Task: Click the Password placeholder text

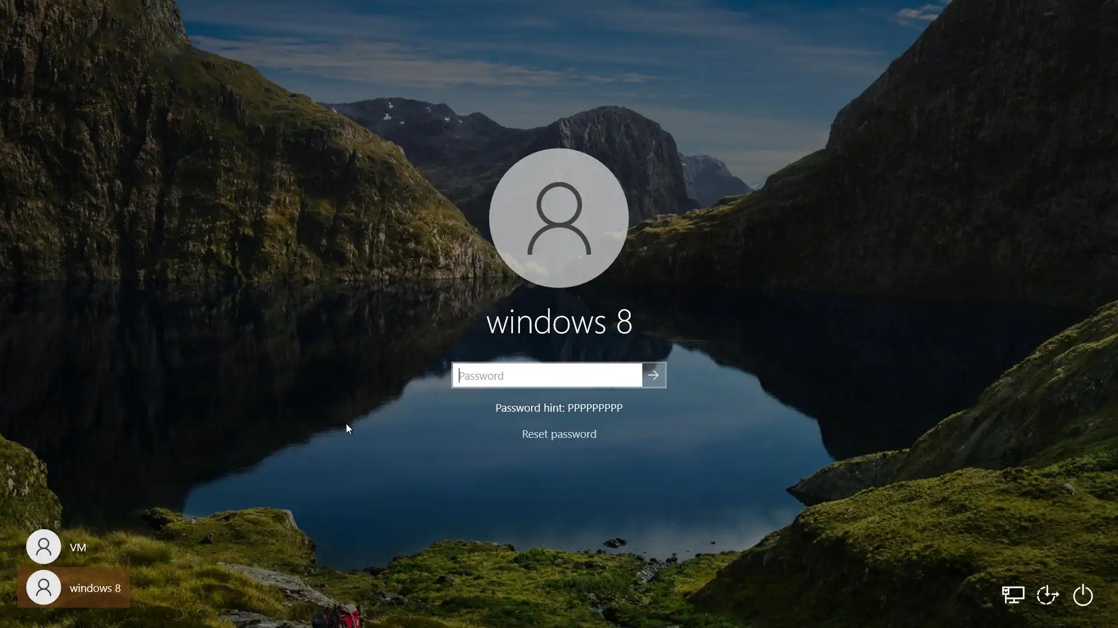Action: [x=482, y=376]
